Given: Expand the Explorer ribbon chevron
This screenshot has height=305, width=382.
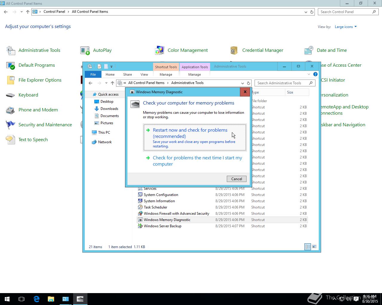Looking at the screenshot, I should (x=309, y=74).
